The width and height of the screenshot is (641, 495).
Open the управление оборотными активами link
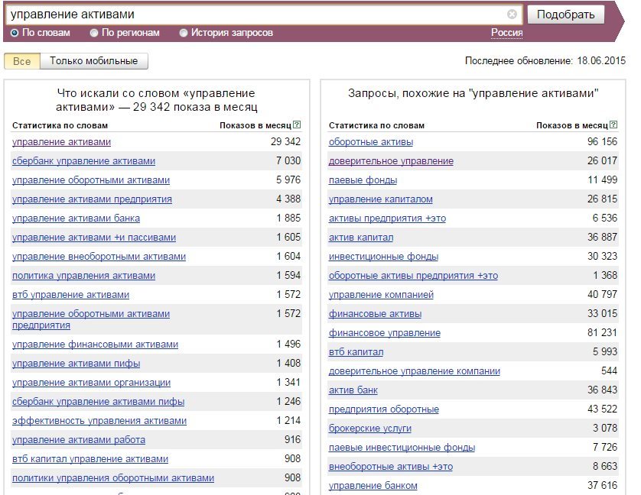pyautogui.click(x=91, y=180)
